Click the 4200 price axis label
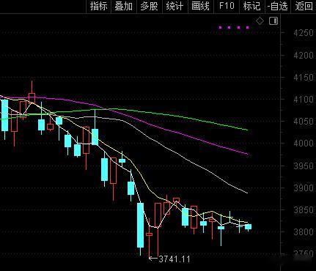This screenshot has width=316, height=271. 304,56
